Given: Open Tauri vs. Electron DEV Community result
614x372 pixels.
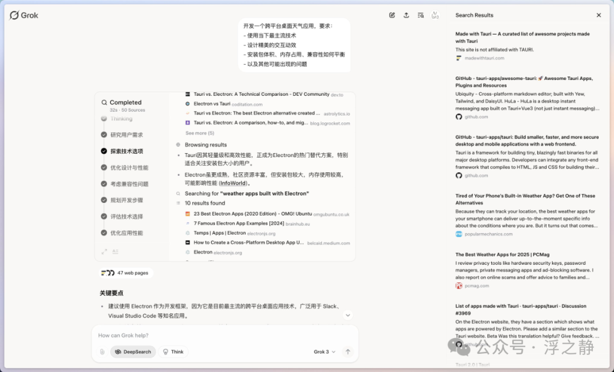Looking at the screenshot, I should [261, 94].
